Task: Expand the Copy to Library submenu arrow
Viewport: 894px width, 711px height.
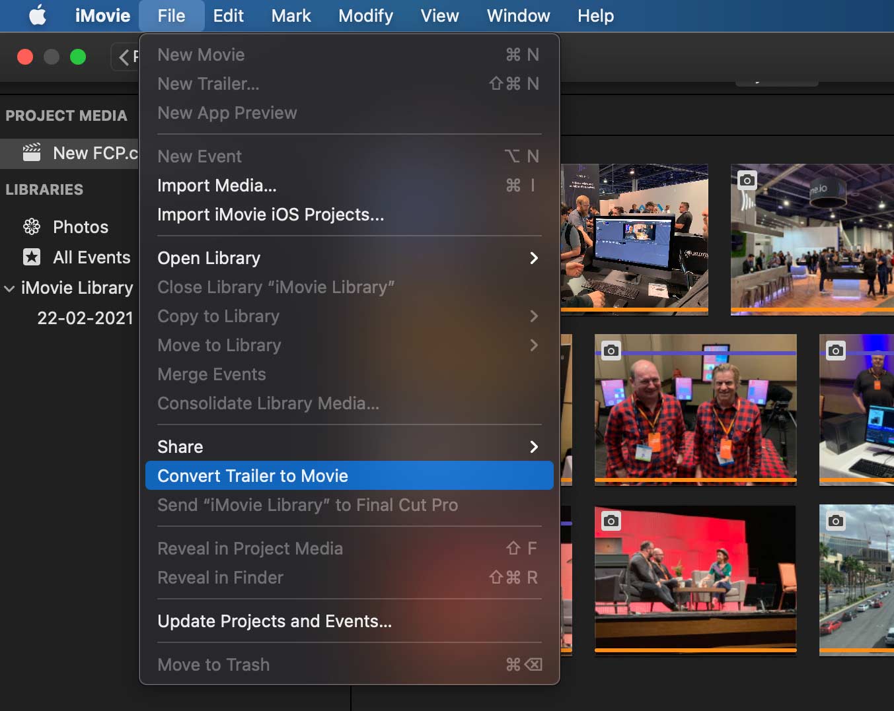Action: (534, 316)
